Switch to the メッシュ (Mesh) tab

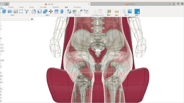point(21,7)
